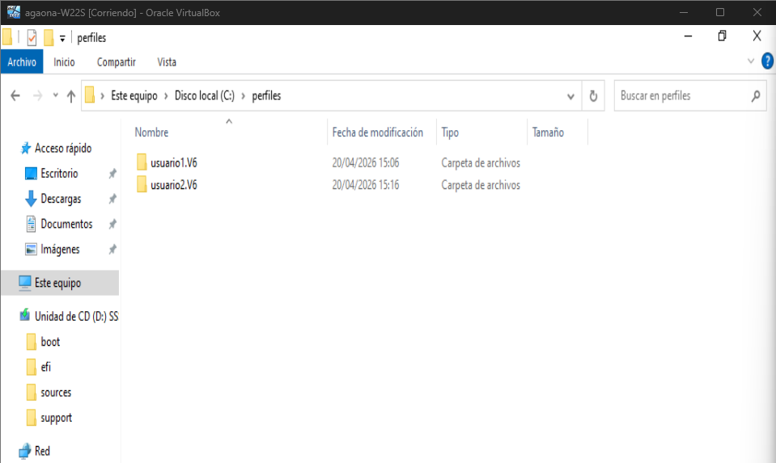The height and width of the screenshot is (463, 776).
Task: Open the Archivo menu
Action: (x=22, y=62)
